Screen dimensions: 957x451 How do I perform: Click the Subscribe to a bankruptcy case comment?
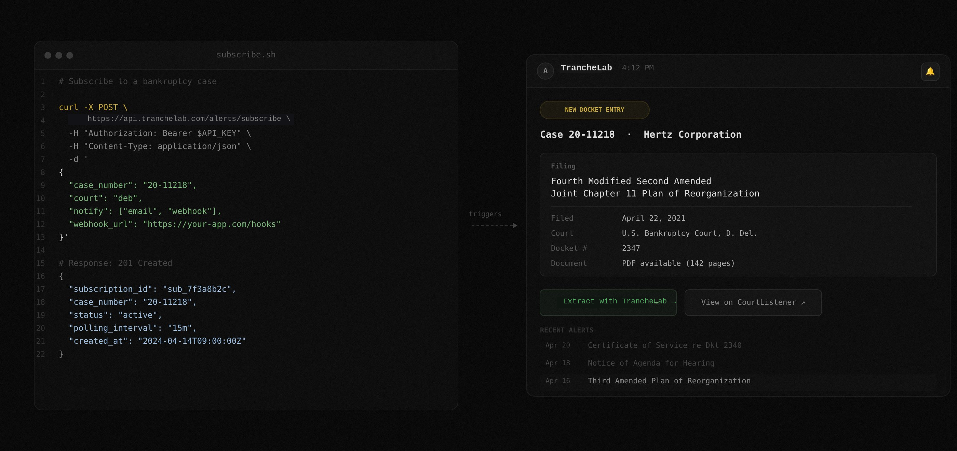[138, 81]
